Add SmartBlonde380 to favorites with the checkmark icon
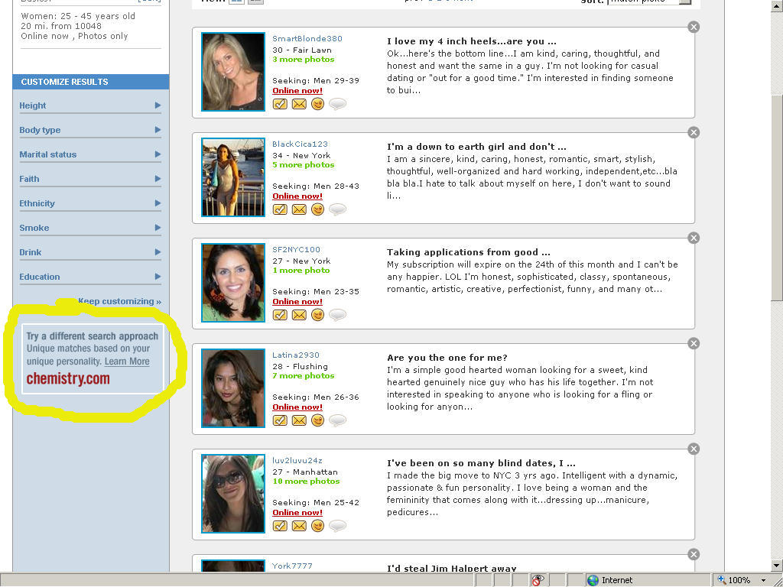The width and height of the screenshot is (783, 587). click(280, 104)
